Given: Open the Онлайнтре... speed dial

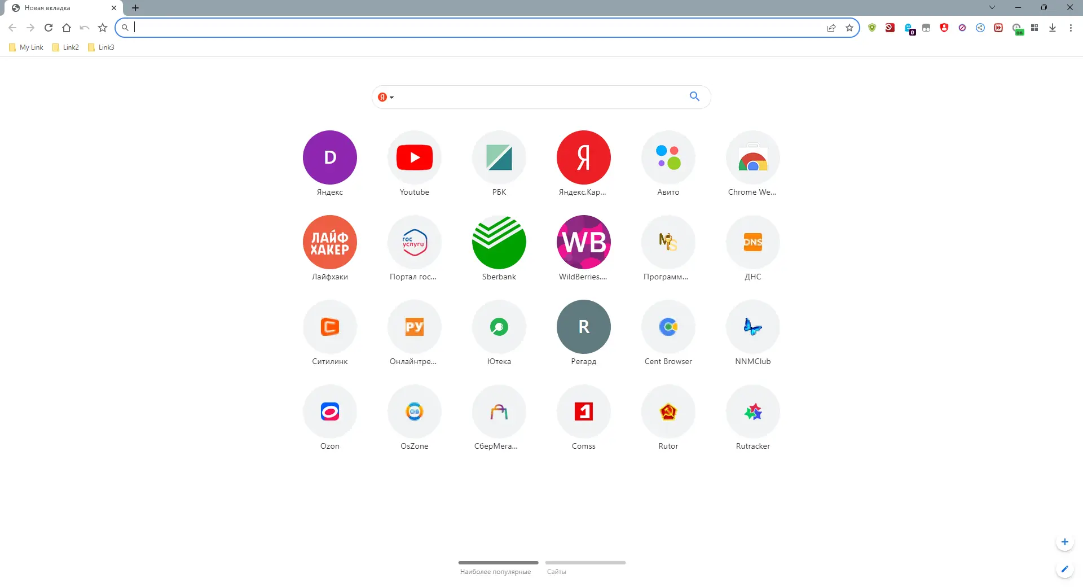Looking at the screenshot, I should pos(415,333).
